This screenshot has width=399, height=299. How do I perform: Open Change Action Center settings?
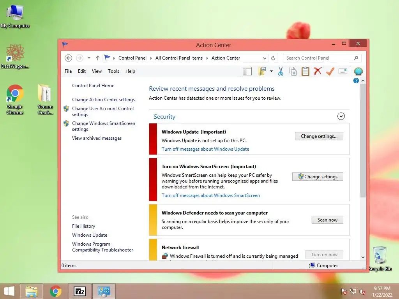pos(103,100)
